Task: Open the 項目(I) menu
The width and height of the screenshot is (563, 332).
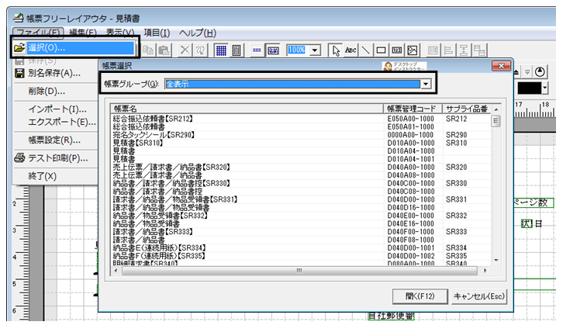Action: coord(157,33)
